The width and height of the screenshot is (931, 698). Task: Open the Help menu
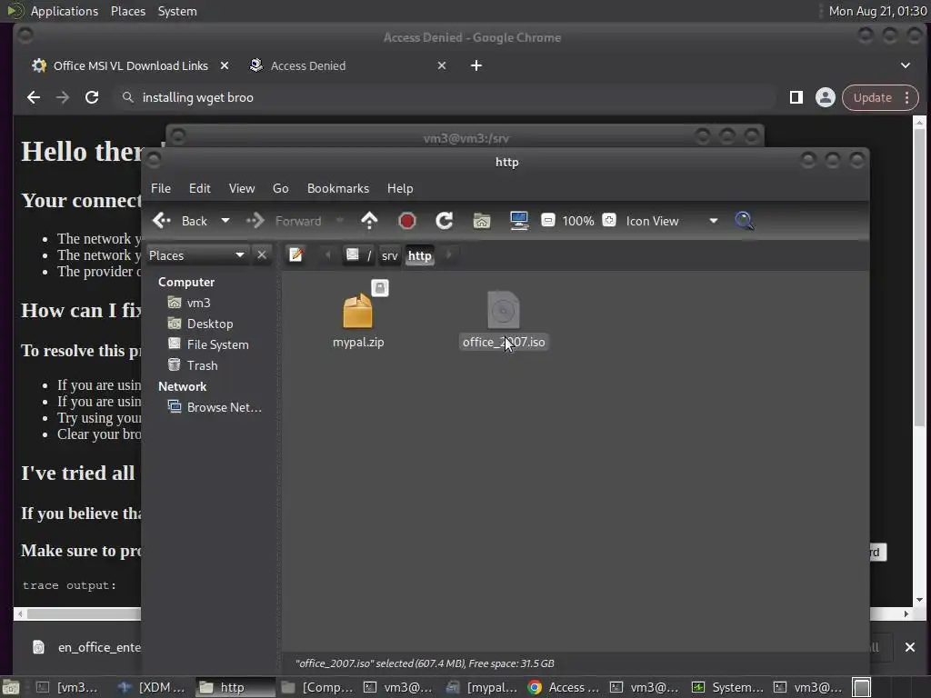(400, 188)
